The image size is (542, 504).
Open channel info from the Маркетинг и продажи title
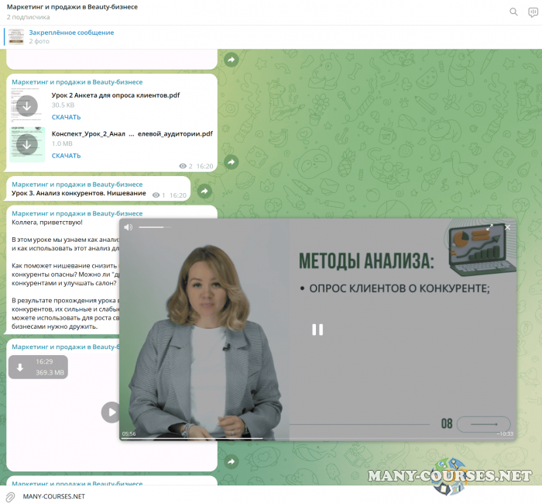pyautogui.click(x=72, y=7)
